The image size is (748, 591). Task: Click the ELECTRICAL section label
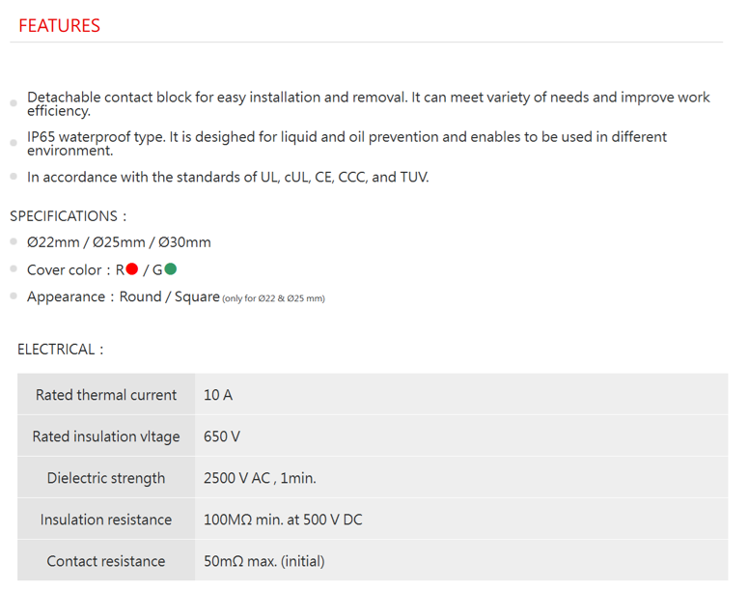pyautogui.click(x=60, y=350)
